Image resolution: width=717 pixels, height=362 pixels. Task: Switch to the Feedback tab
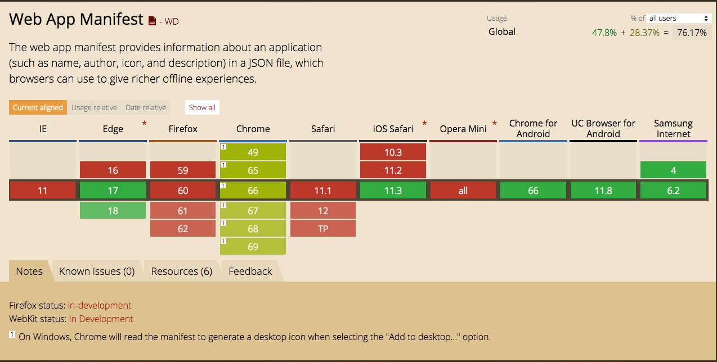tap(250, 271)
